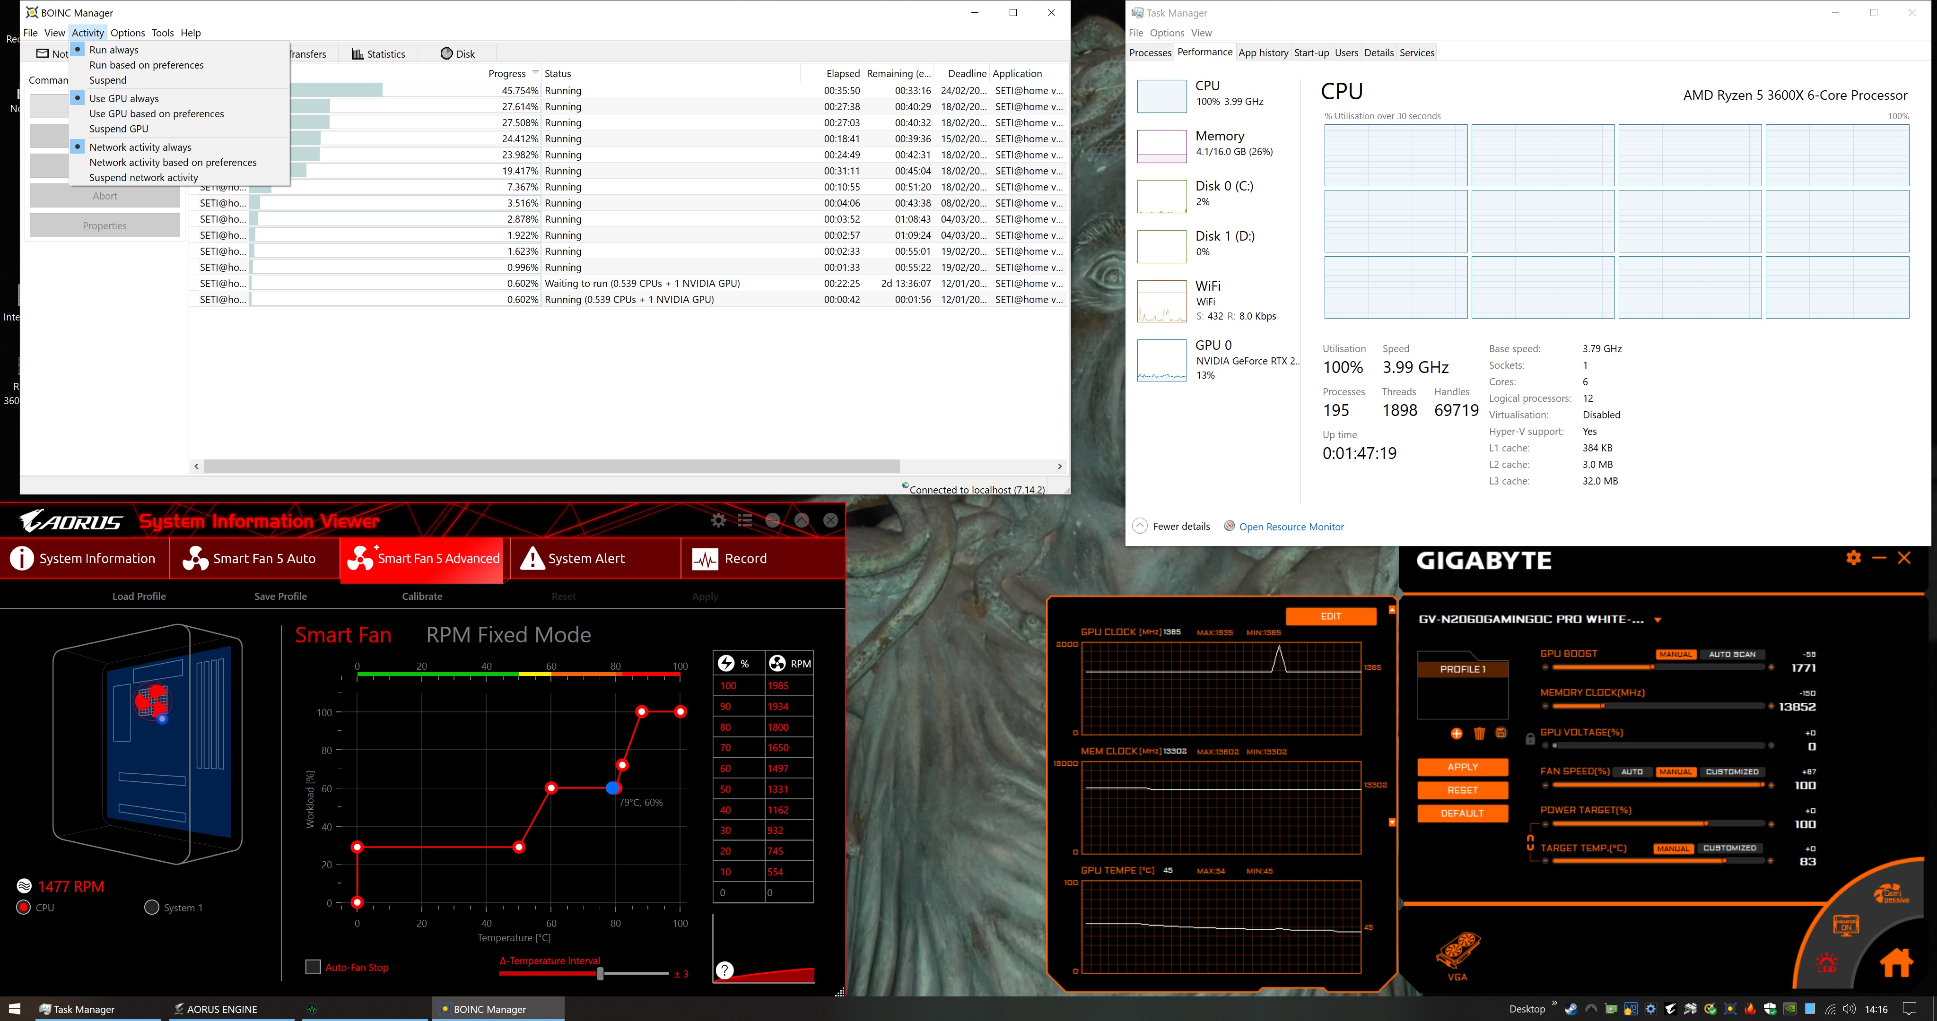1937x1021 pixels.
Task: Click the VNC tray icon
Action: click(1631, 1009)
